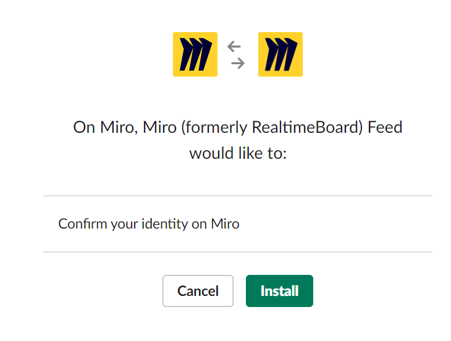Select the 'Confirm your identity on Miro' permission row
Viewport: 451px width, 341px height.
[x=238, y=224]
